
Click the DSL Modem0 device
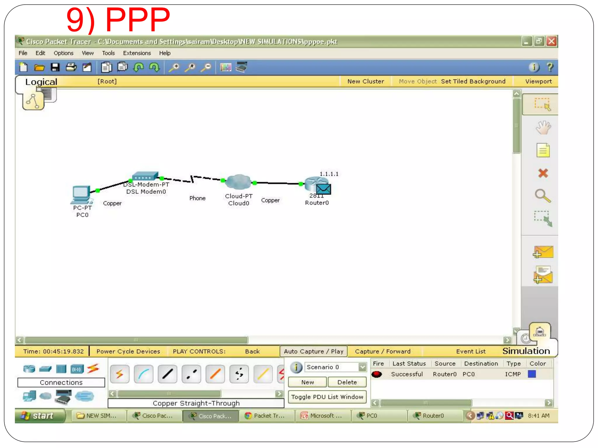point(145,176)
